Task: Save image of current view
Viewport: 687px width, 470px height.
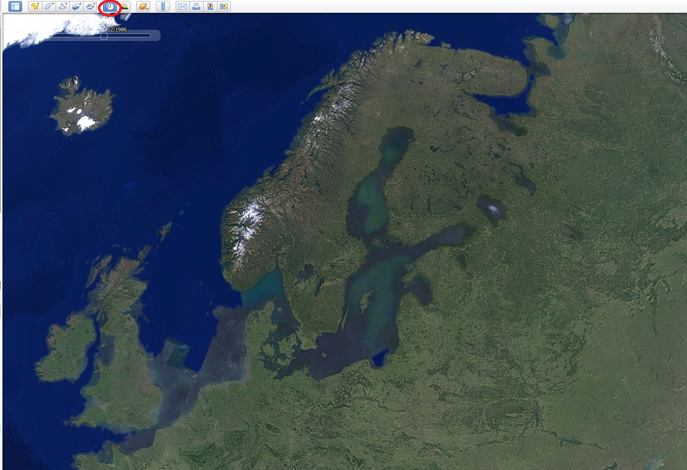Action: pyautogui.click(x=210, y=6)
